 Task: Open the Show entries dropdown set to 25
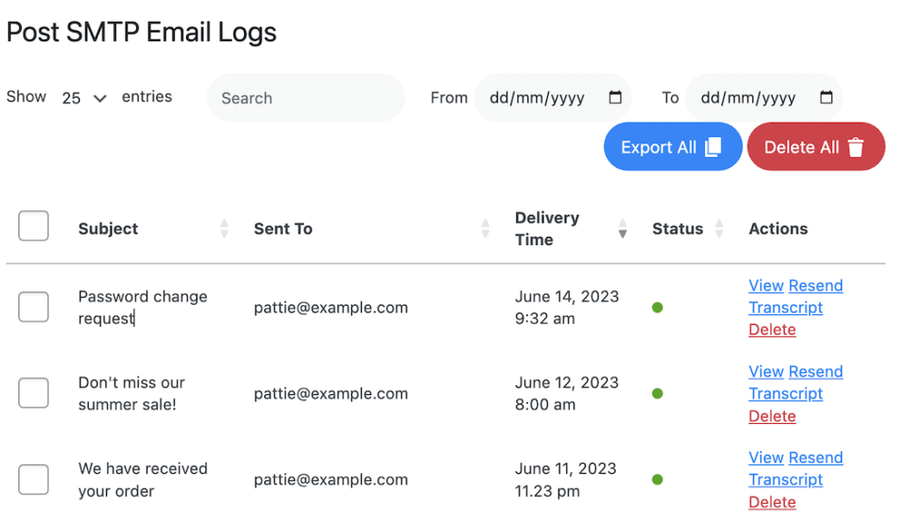coord(83,97)
